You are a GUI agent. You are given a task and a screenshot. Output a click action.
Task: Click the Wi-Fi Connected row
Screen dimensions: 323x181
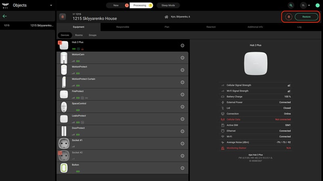(256, 137)
